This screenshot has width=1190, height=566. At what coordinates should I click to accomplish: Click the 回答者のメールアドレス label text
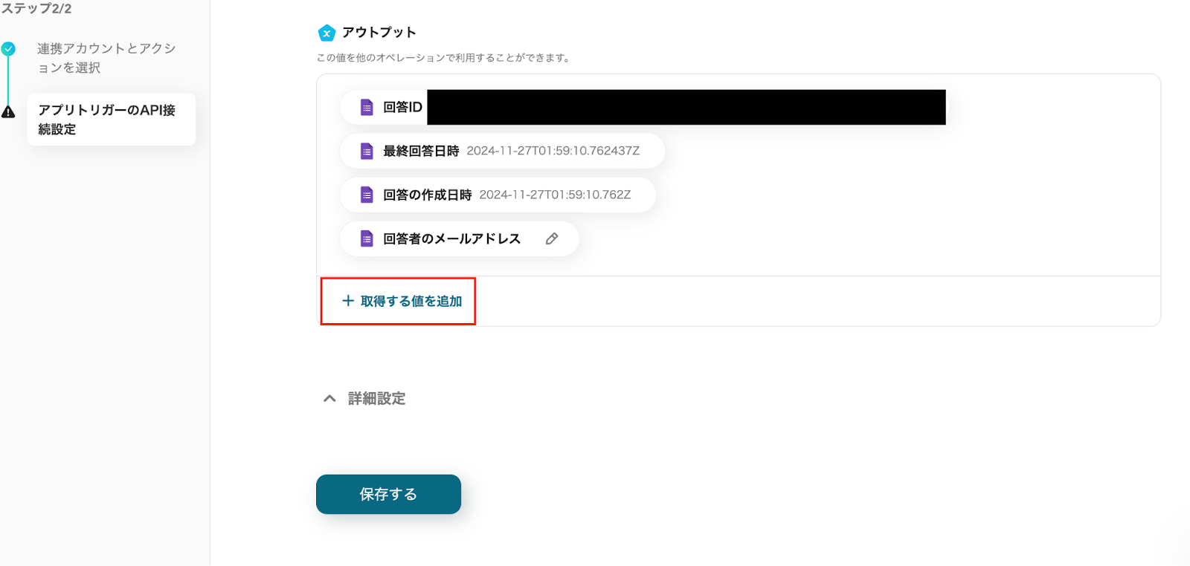pyautogui.click(x=451, y=238)
